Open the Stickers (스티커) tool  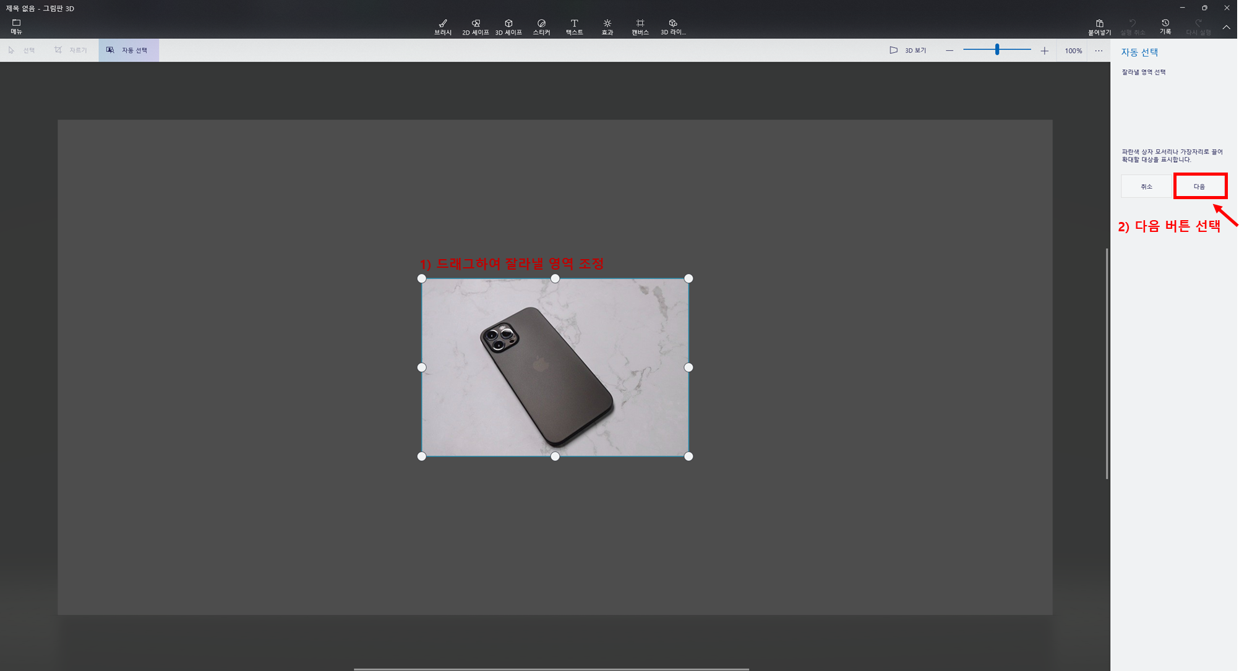[541, 26]
